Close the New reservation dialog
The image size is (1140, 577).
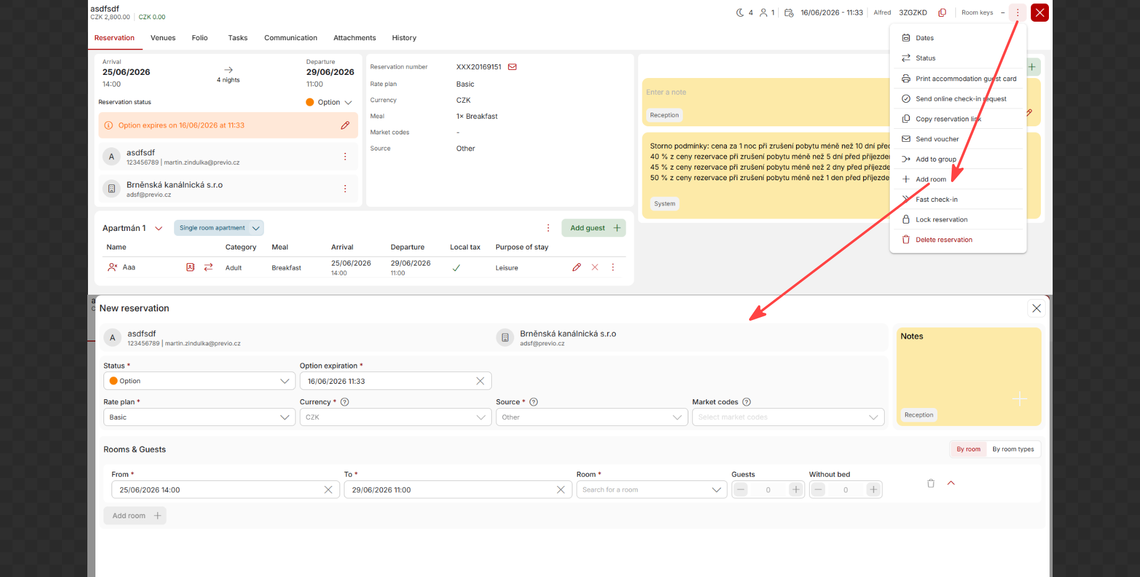[1037, 308]
